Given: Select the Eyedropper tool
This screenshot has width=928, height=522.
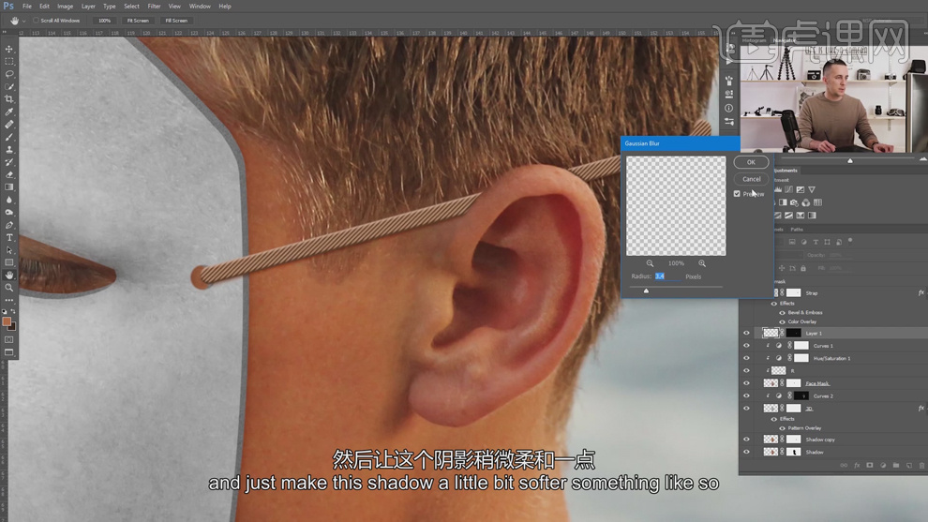Looking at the screenshot, I should 9,112.
